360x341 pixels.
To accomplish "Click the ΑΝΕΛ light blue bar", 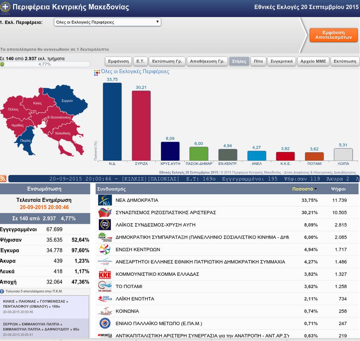I will click(x=256, y=156).
